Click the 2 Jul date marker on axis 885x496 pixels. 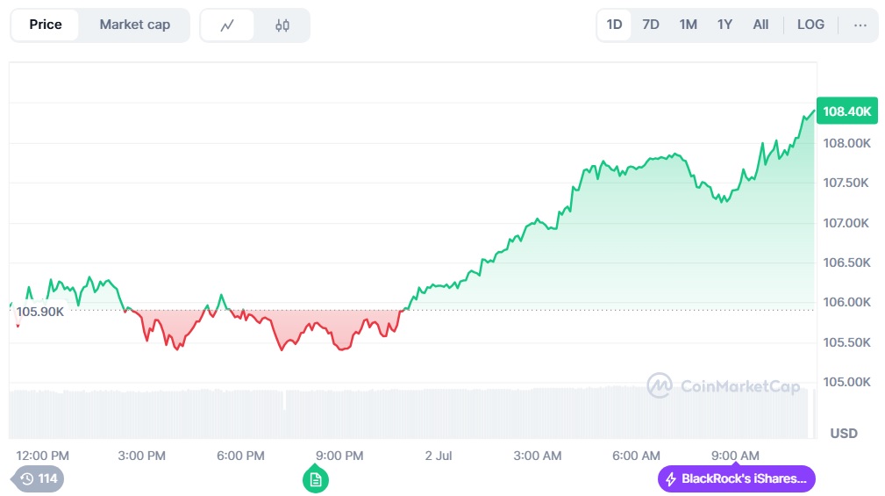click(438, 455)
